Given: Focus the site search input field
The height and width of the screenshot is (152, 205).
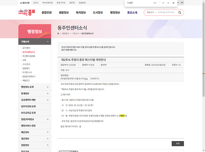Looking at the screenshot, I should [x=167, y=12].
